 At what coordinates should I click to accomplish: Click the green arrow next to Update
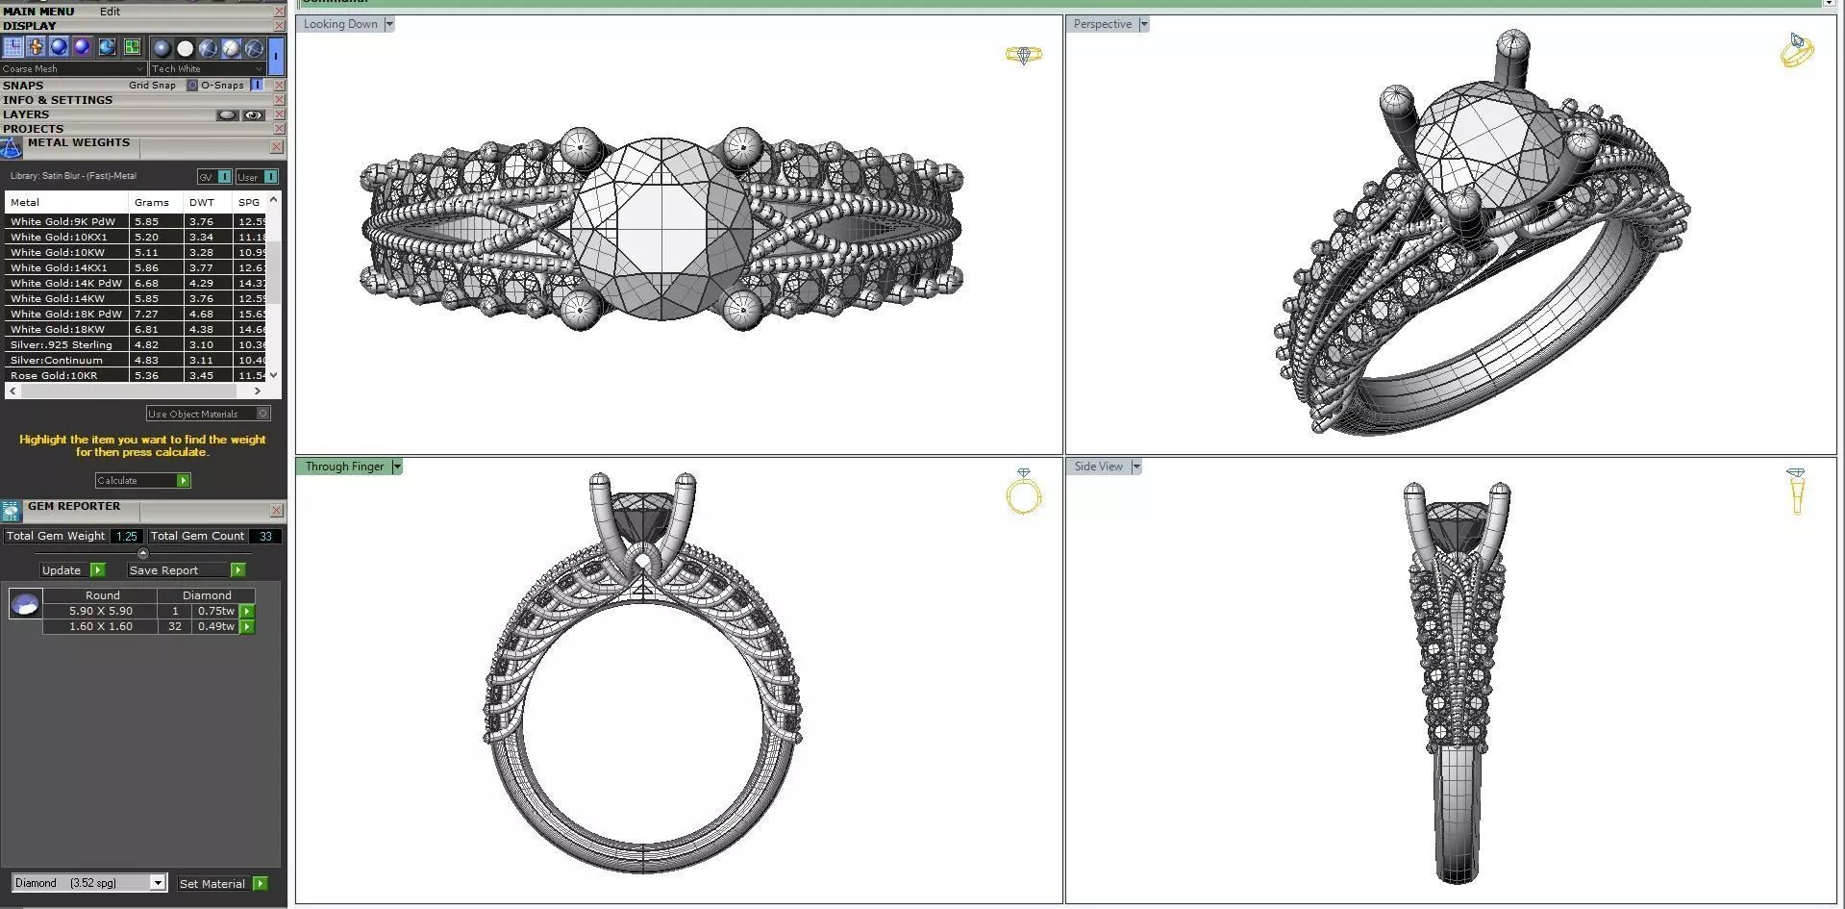point(97,570)
